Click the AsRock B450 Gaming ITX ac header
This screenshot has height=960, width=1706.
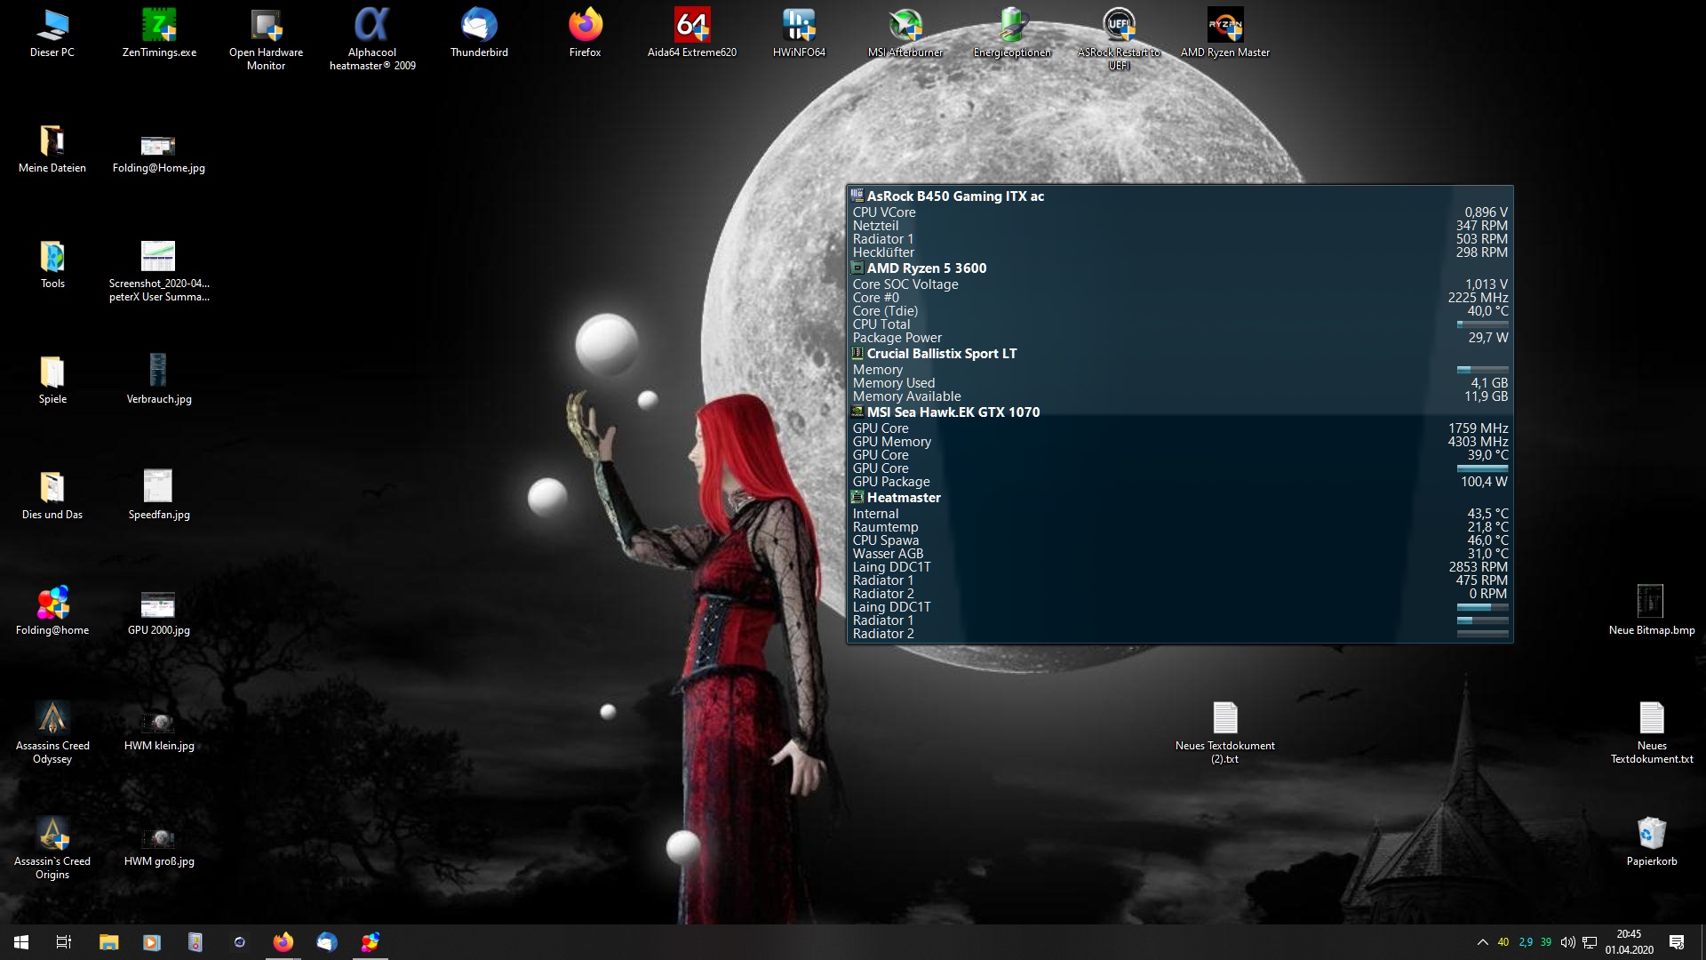[x=955, y=196]
